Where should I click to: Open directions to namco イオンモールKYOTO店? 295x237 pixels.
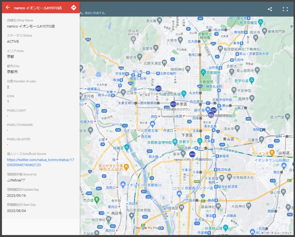pyautogui.click(x=74, y=8)
